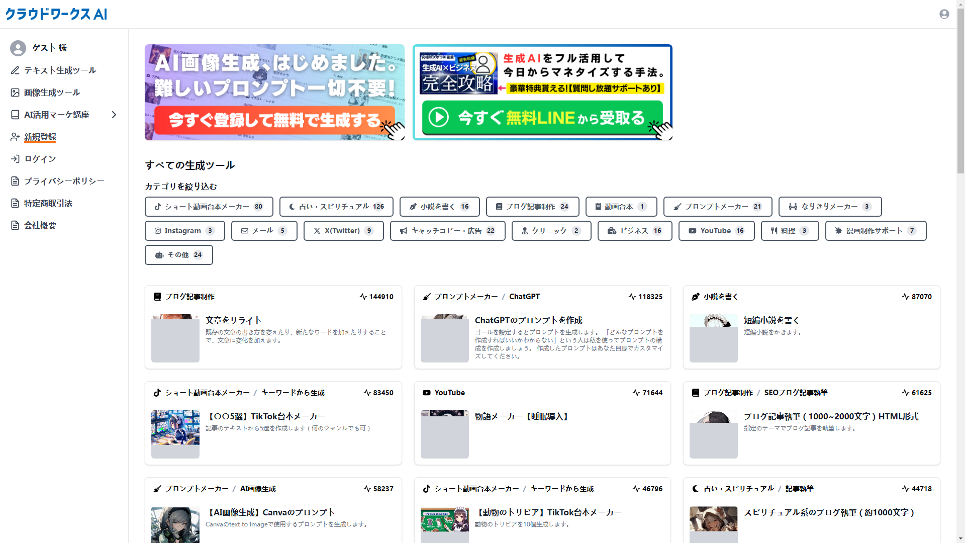The height and width of the screenshot is (543, 965).
Task: Open 物語メーカー【睡眠導入】 tool
Action: coord(523,416)
